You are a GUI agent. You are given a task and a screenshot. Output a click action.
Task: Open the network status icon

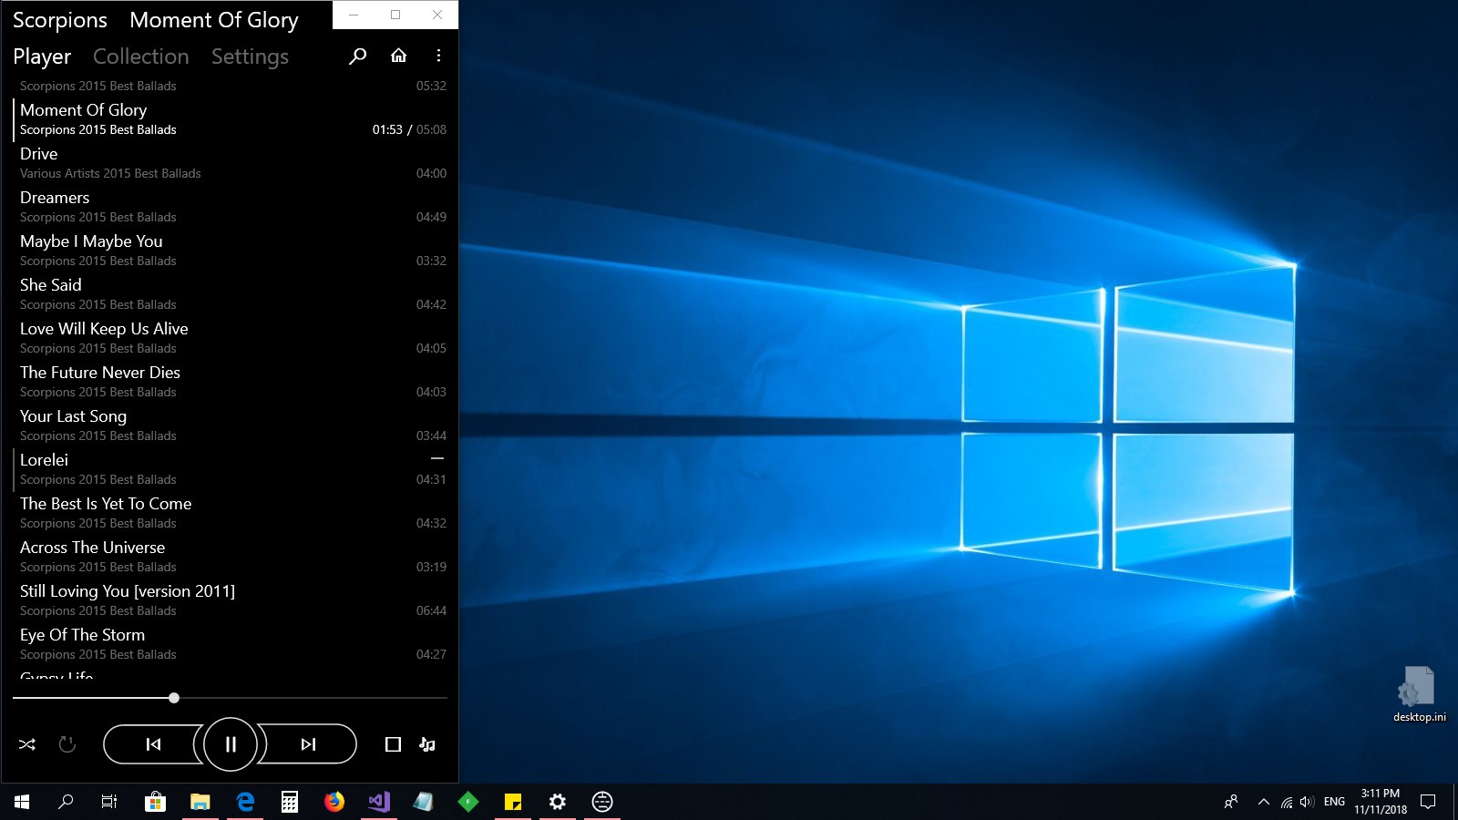(1286, 802)
